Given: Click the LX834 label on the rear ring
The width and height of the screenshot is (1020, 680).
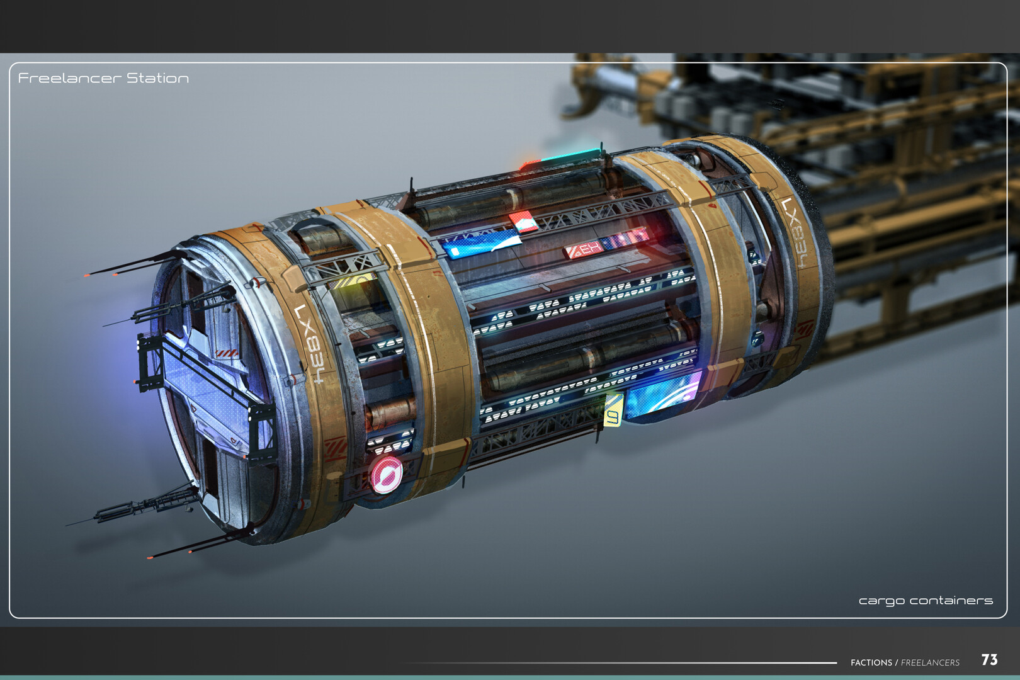Looking at the screenshot, I should [795, 233].
